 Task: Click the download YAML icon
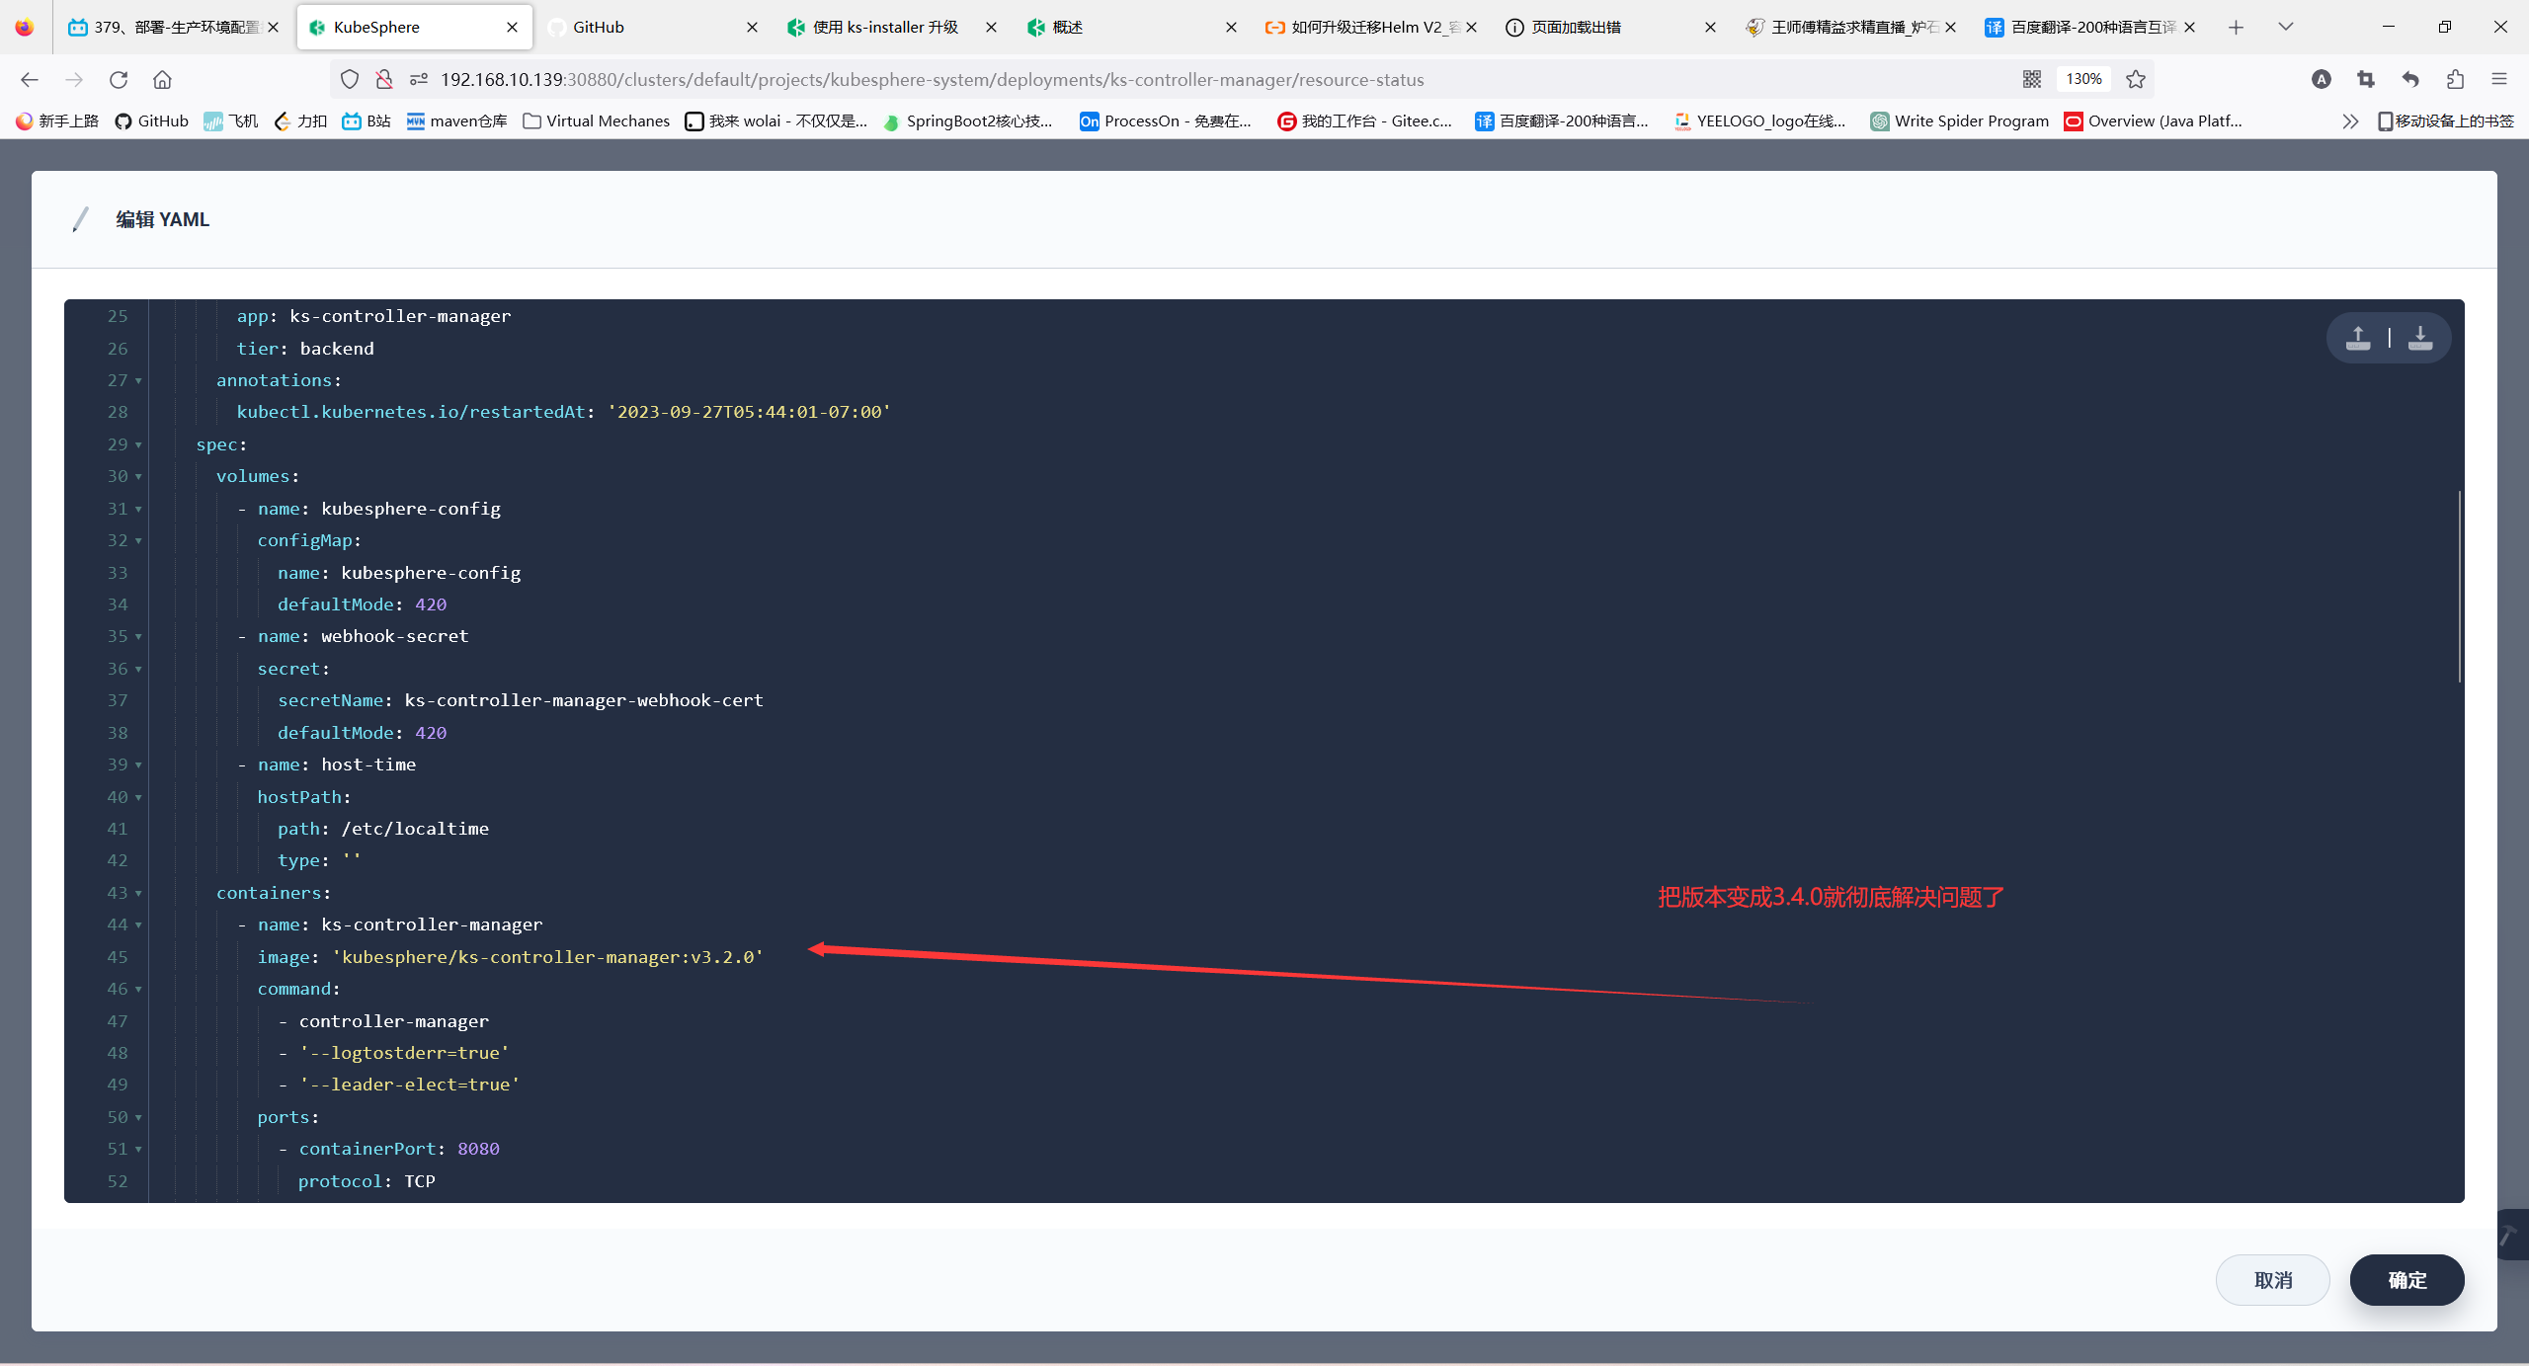[x=2420, y=338]
